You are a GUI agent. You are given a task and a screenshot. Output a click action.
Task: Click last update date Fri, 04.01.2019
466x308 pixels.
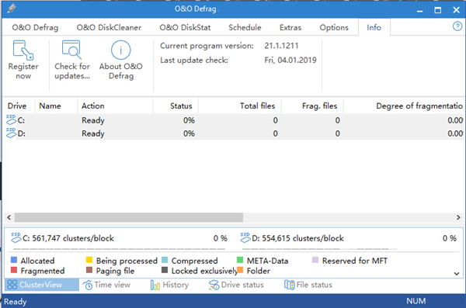click(290, 60)
